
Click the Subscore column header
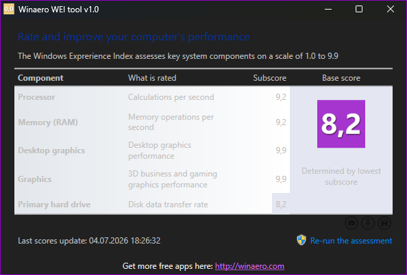click(x=270, y=78)
